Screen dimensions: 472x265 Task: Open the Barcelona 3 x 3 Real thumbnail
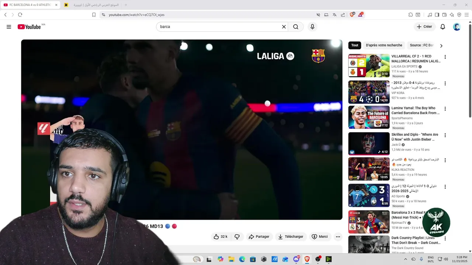tap(369, 222)
